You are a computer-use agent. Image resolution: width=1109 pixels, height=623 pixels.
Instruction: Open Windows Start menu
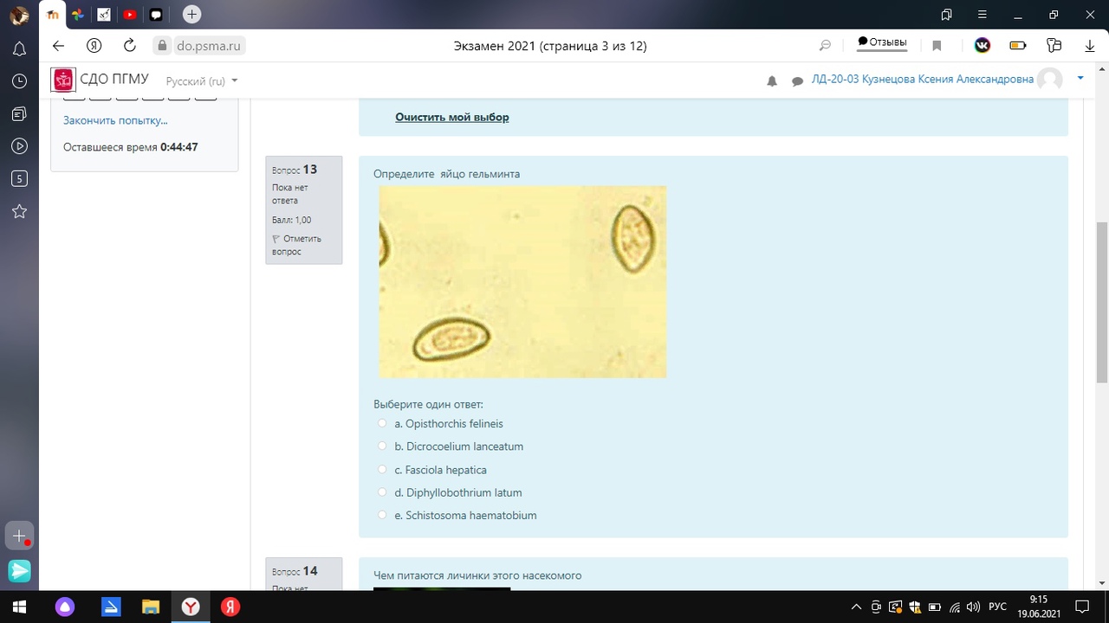pos(19,607)
